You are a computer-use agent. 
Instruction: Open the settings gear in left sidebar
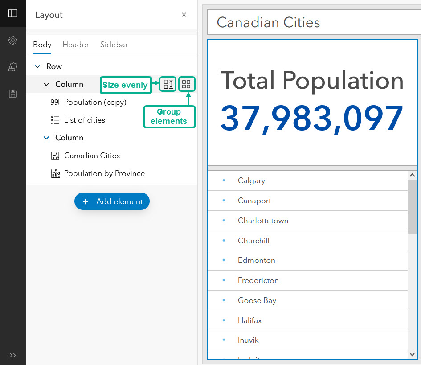point(13,40)
